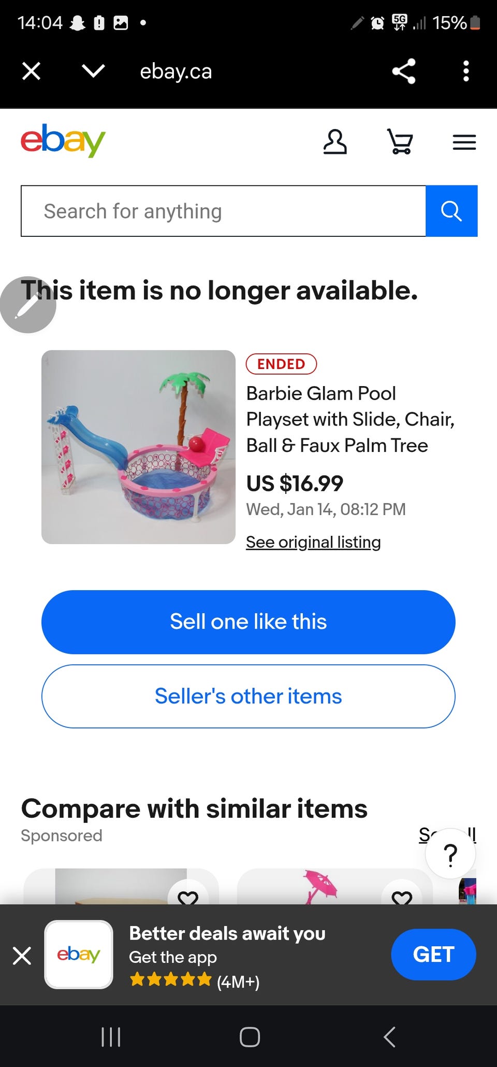This screenshot has width=497, height=1067.
Task: Open the shopping cart
Action: (x=400, y=142)
